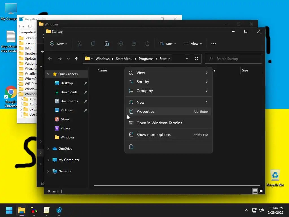Click the Share icon in toolbar
289x217 pixels.
point(134,44)
